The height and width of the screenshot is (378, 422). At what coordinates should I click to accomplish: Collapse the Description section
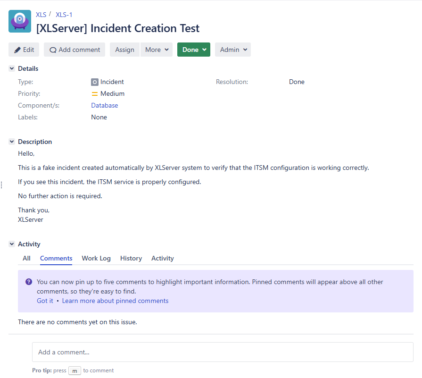11,141
